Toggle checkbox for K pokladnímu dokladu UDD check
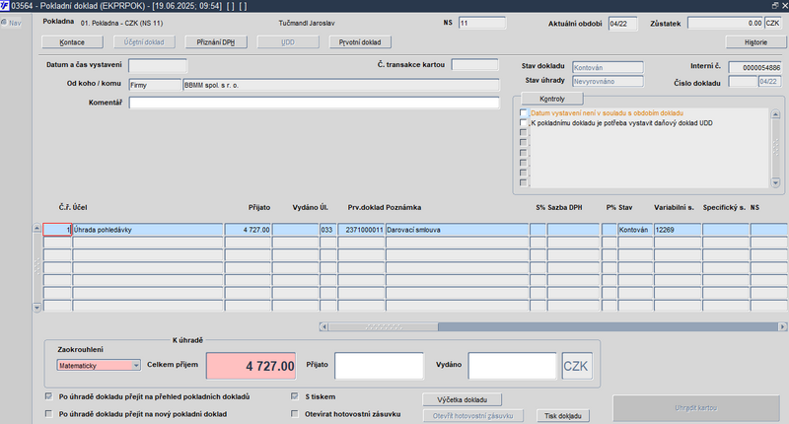 coord(524,123)
